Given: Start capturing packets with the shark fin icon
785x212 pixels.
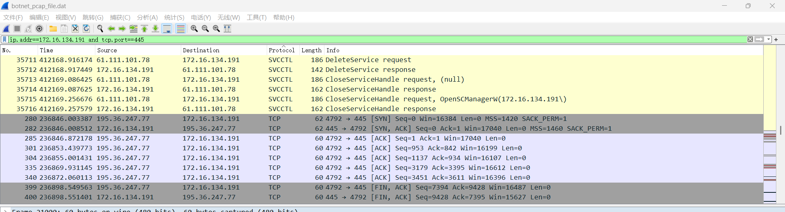Looking at the screenshot, I should [6, 29].
